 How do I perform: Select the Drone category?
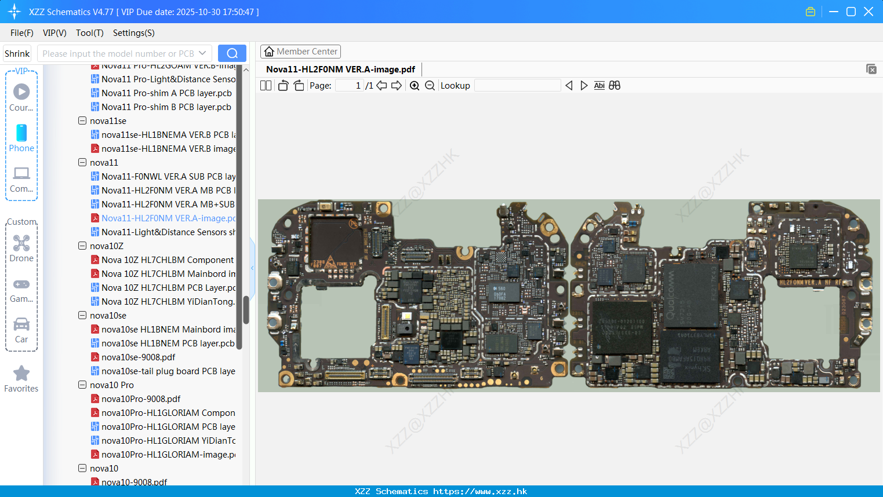[21, 248]
